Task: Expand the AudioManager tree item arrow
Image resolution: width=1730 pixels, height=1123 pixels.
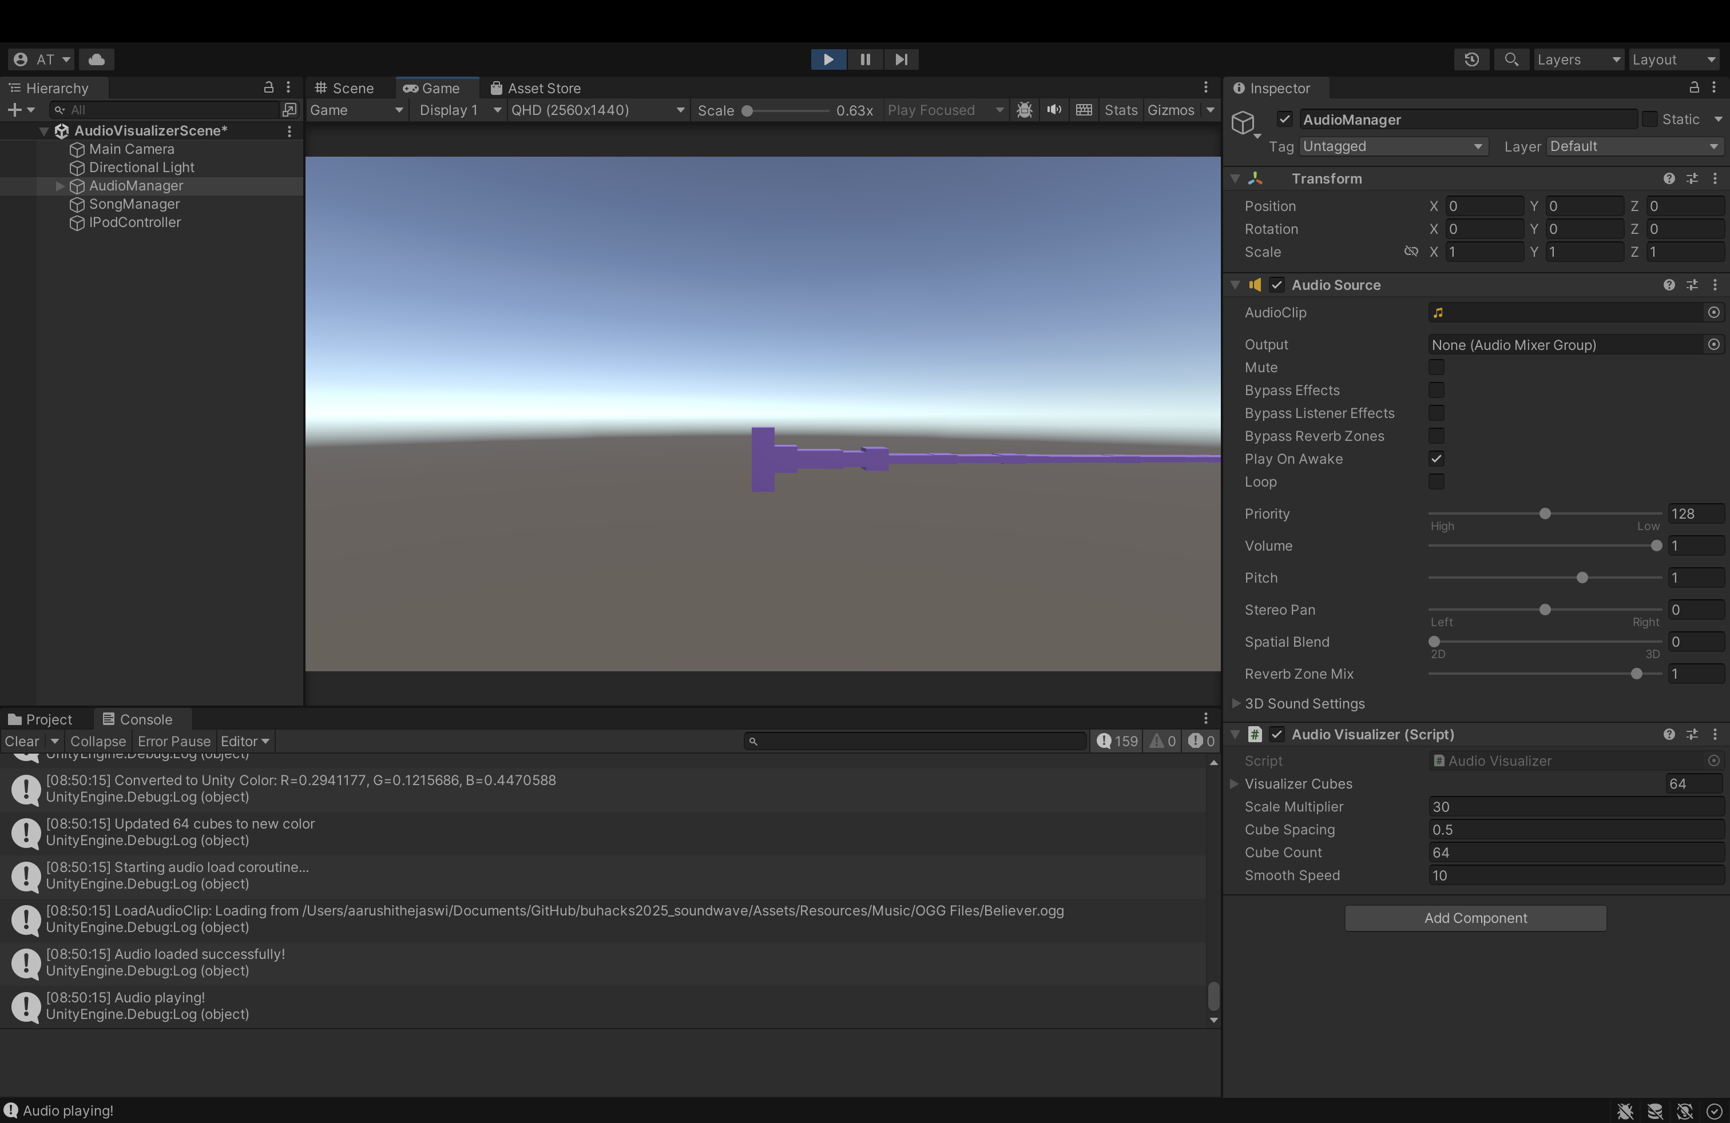Action: [x=60, y=186]
